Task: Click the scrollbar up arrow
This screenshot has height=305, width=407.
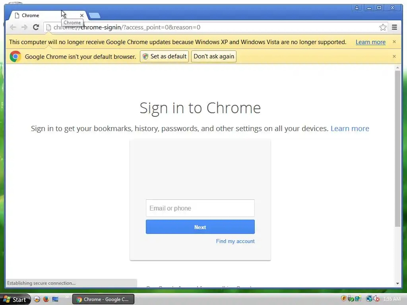Action: point(397,68)
